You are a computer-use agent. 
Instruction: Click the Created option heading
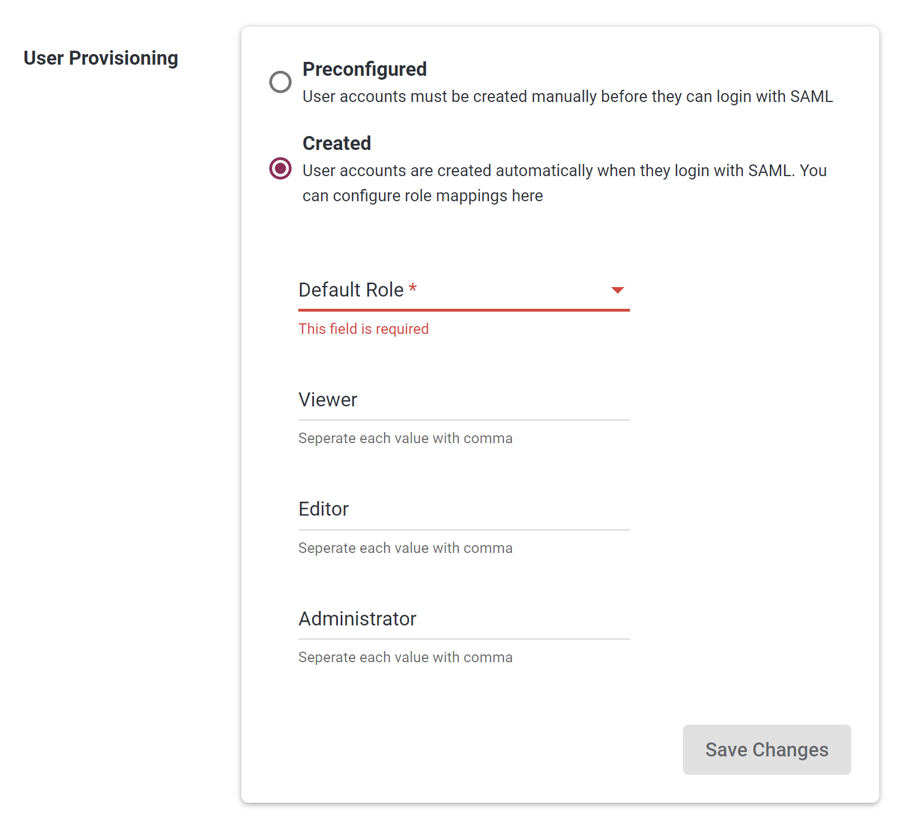point(337,143)
